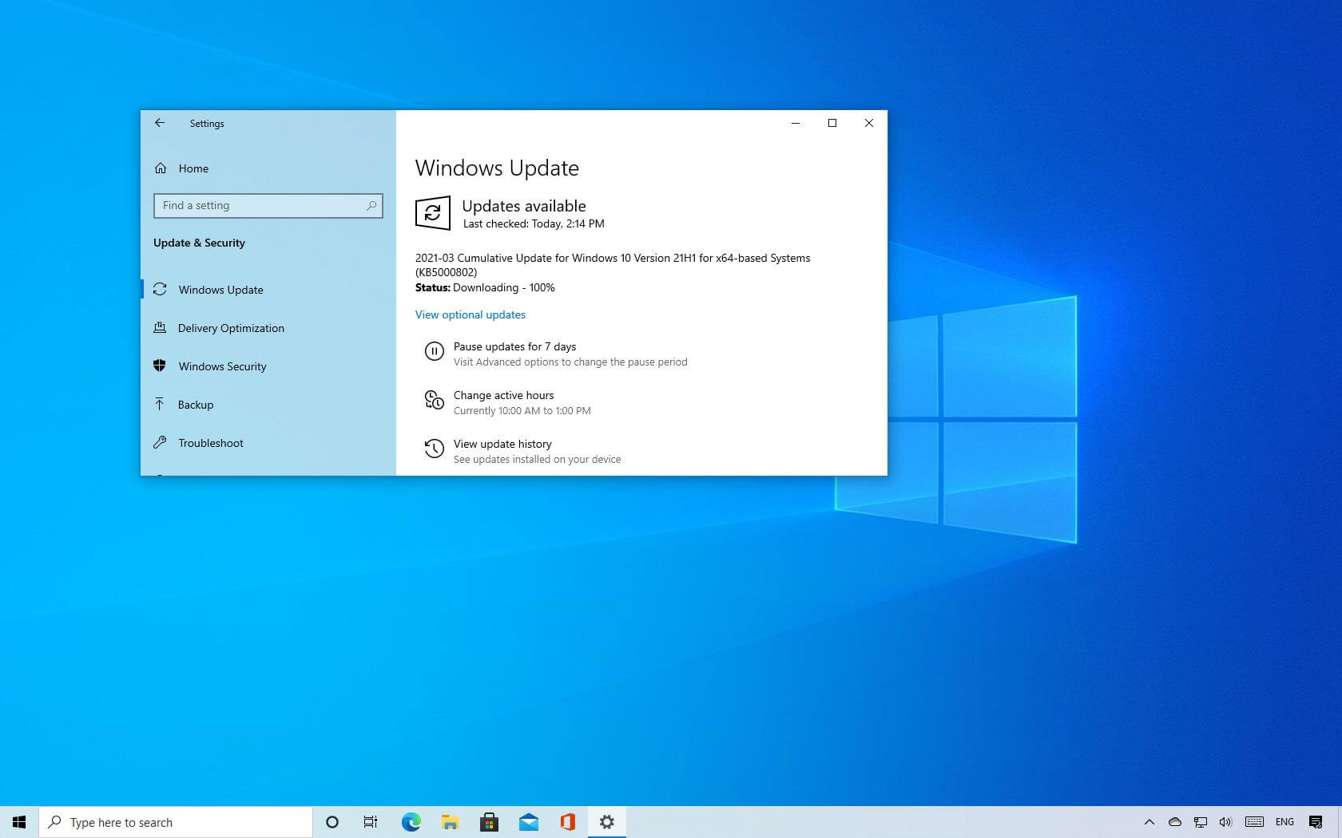The width and height of the screenshot is (1342, 838).
Task: Open Office from the taskbar
Action: [567, 822]
